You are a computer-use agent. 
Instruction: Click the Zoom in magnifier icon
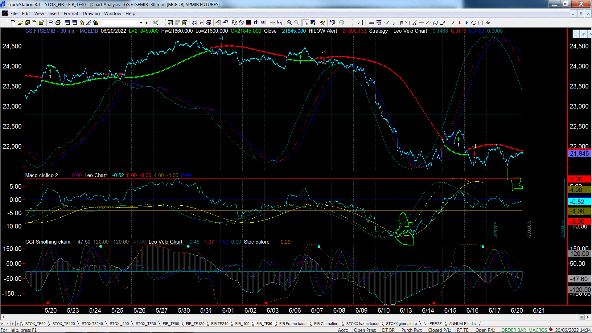[x=289, y=23]
